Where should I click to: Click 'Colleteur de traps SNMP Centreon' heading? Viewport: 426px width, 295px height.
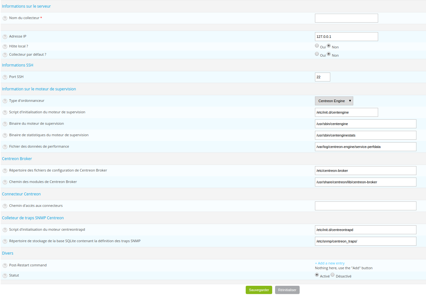33,218
